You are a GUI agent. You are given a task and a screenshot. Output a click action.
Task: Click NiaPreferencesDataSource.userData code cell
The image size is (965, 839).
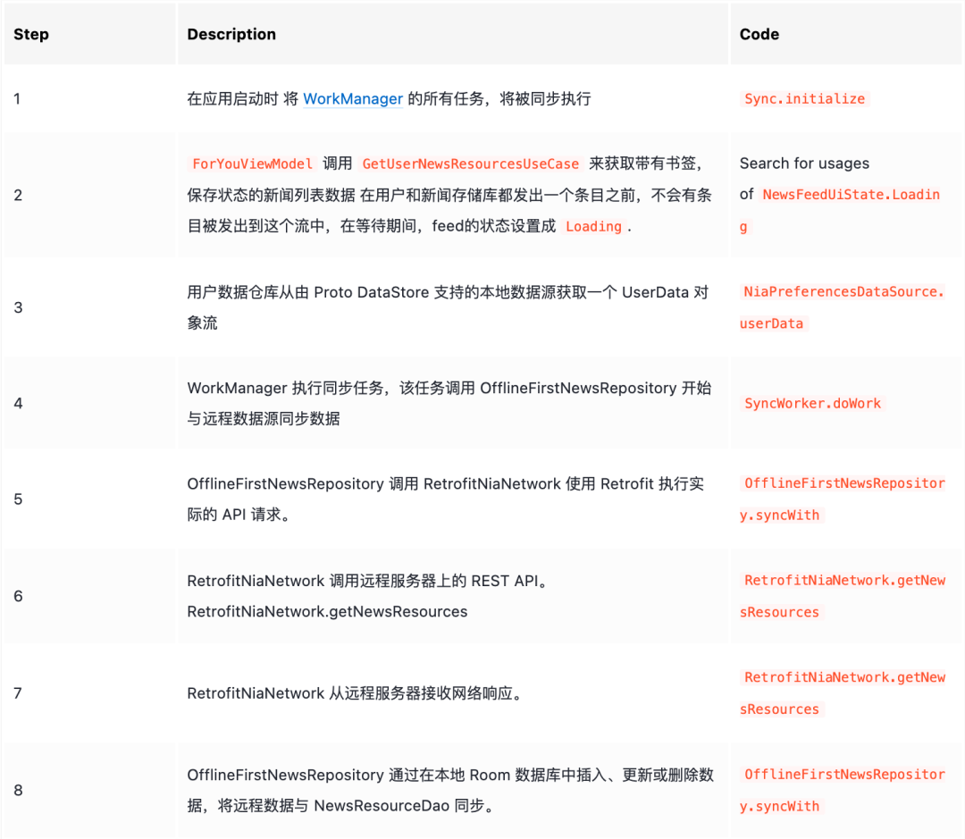842,307
